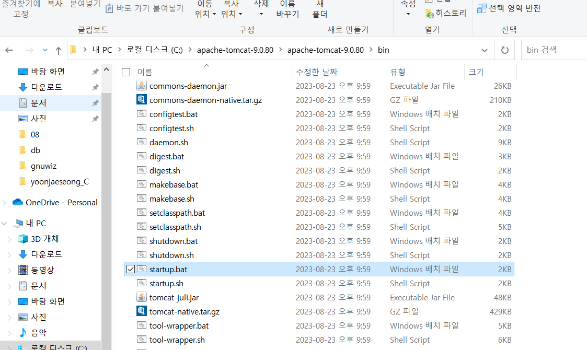The width and height of the screenshot is (587, 350).
Task: Open the db folder in sidebar
Action: click(x=35, y=150)
